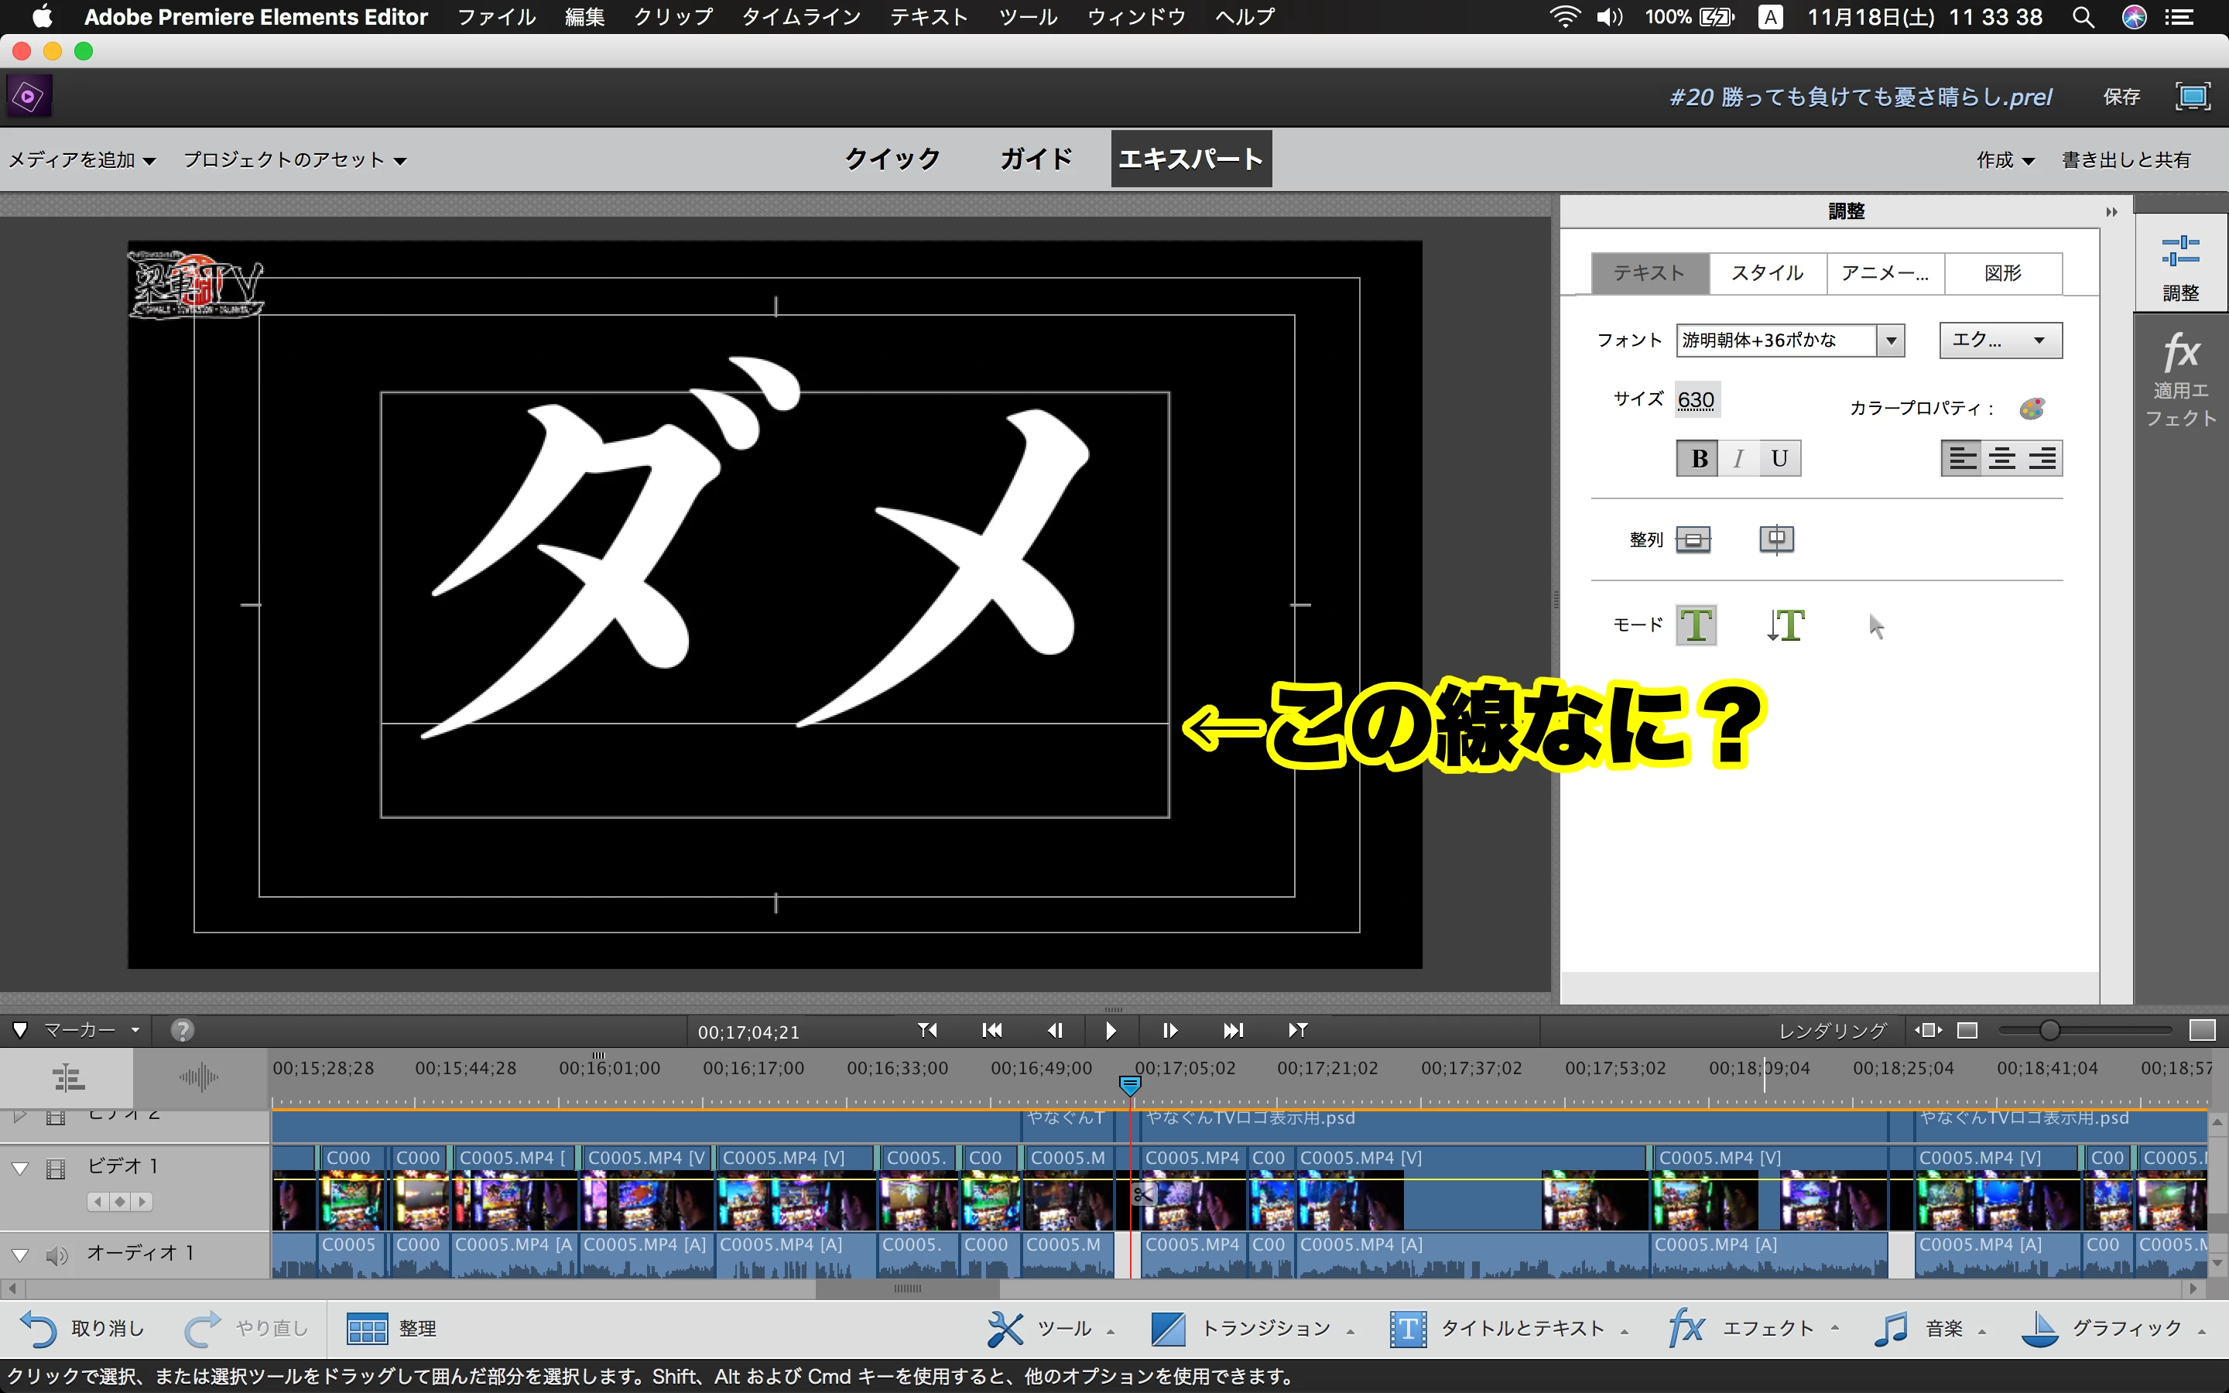Open the Timeline menu in the menu bar

coord(800,18)
